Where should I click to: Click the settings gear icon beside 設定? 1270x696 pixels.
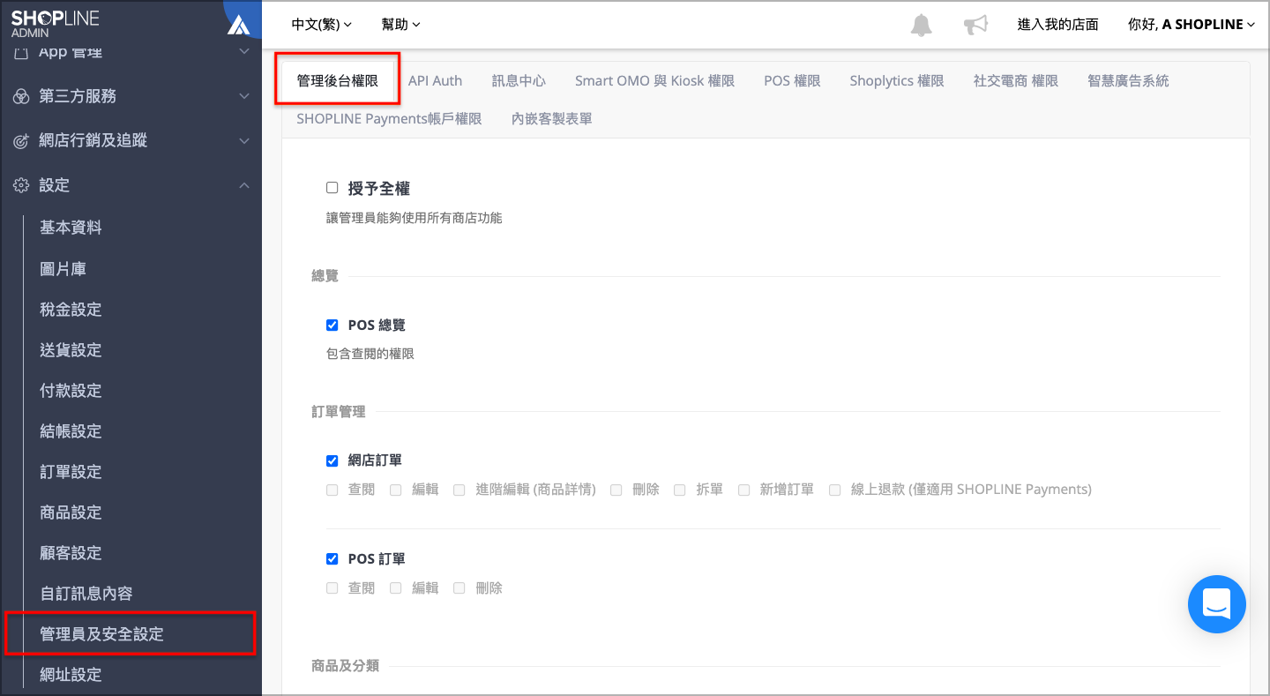21,185
